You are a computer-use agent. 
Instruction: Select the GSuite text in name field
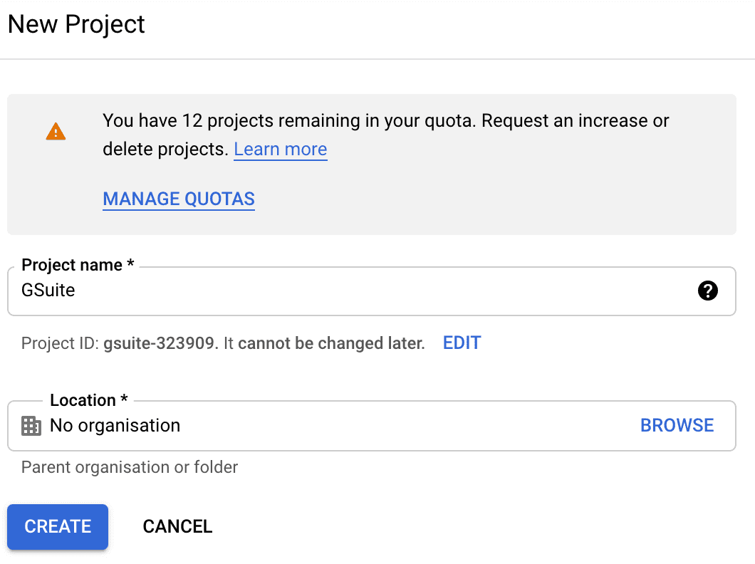(47, 291)
